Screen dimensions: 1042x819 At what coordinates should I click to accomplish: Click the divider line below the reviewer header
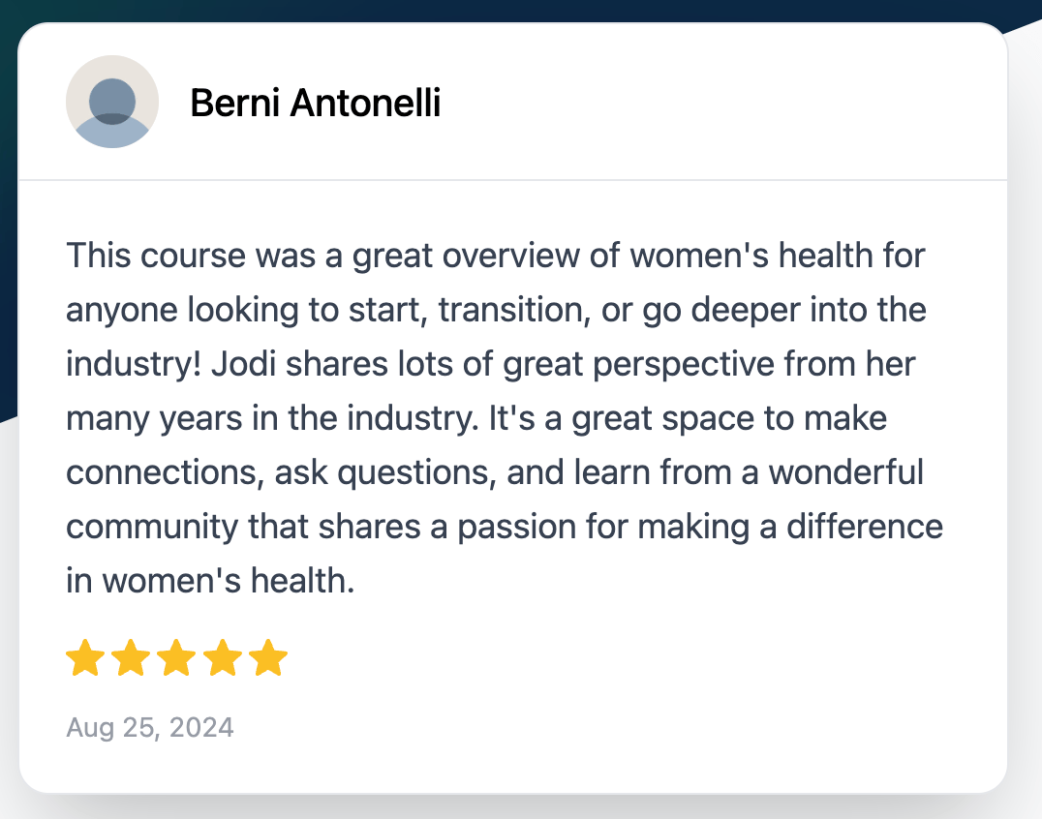pos(513,180)
